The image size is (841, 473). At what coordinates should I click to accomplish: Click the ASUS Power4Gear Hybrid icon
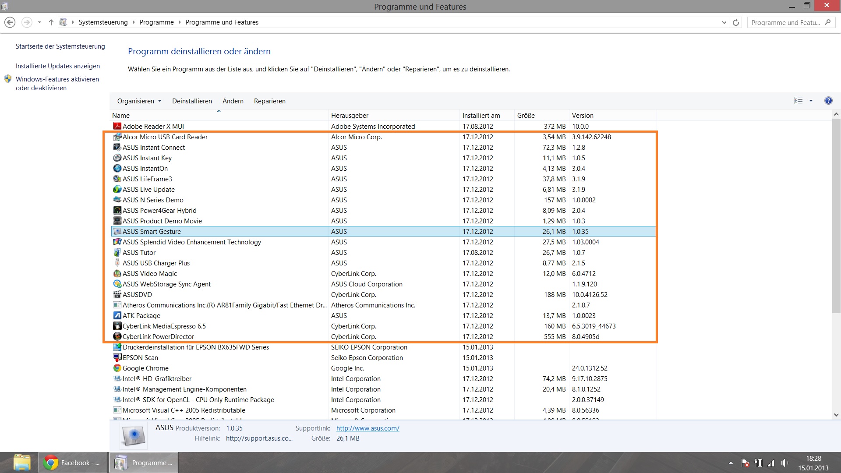pyautogui.click(x=117, y=211)
